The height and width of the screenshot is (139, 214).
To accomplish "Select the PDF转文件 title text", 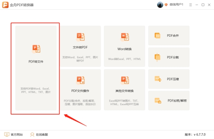I will [x=36, y=61].
